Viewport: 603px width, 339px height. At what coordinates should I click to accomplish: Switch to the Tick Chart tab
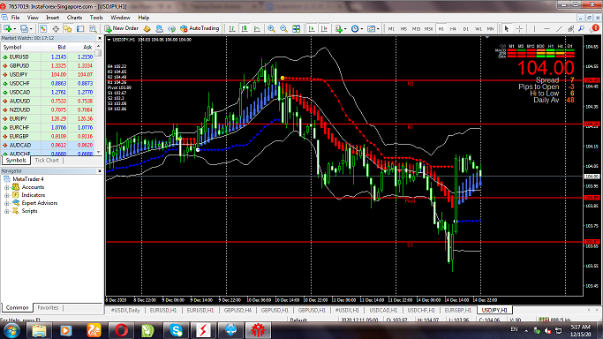(47, 161)
